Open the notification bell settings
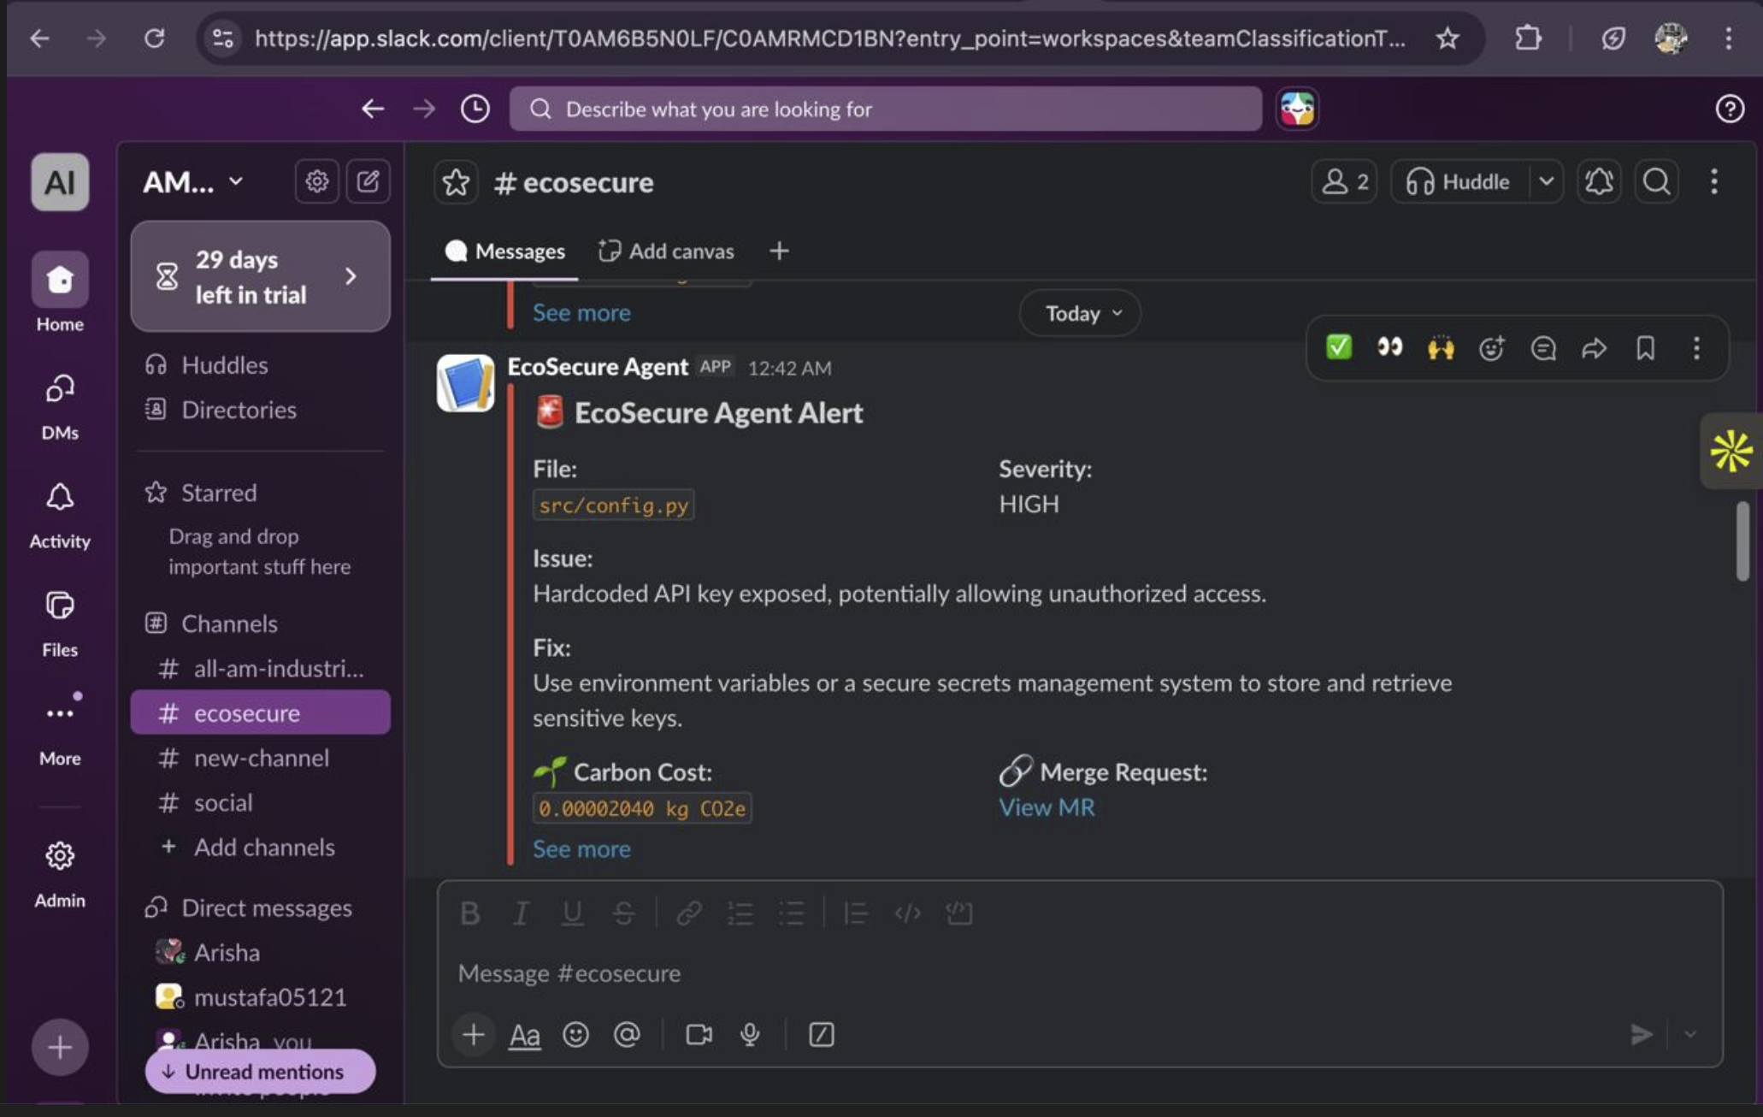Viewport: 1763px width, 1117px height. pos(1599,181)
